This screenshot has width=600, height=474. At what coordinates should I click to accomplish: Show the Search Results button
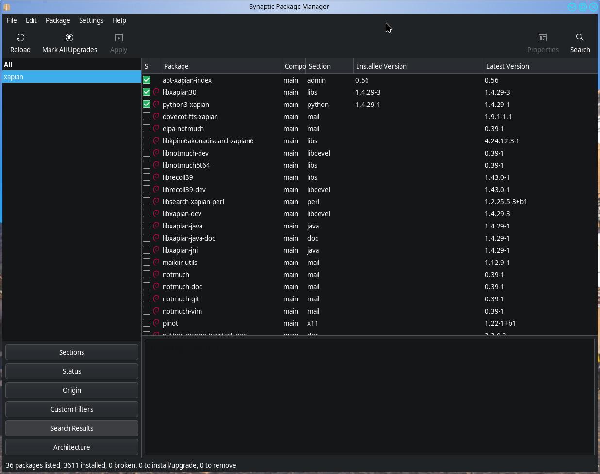(x=72, y=428)
